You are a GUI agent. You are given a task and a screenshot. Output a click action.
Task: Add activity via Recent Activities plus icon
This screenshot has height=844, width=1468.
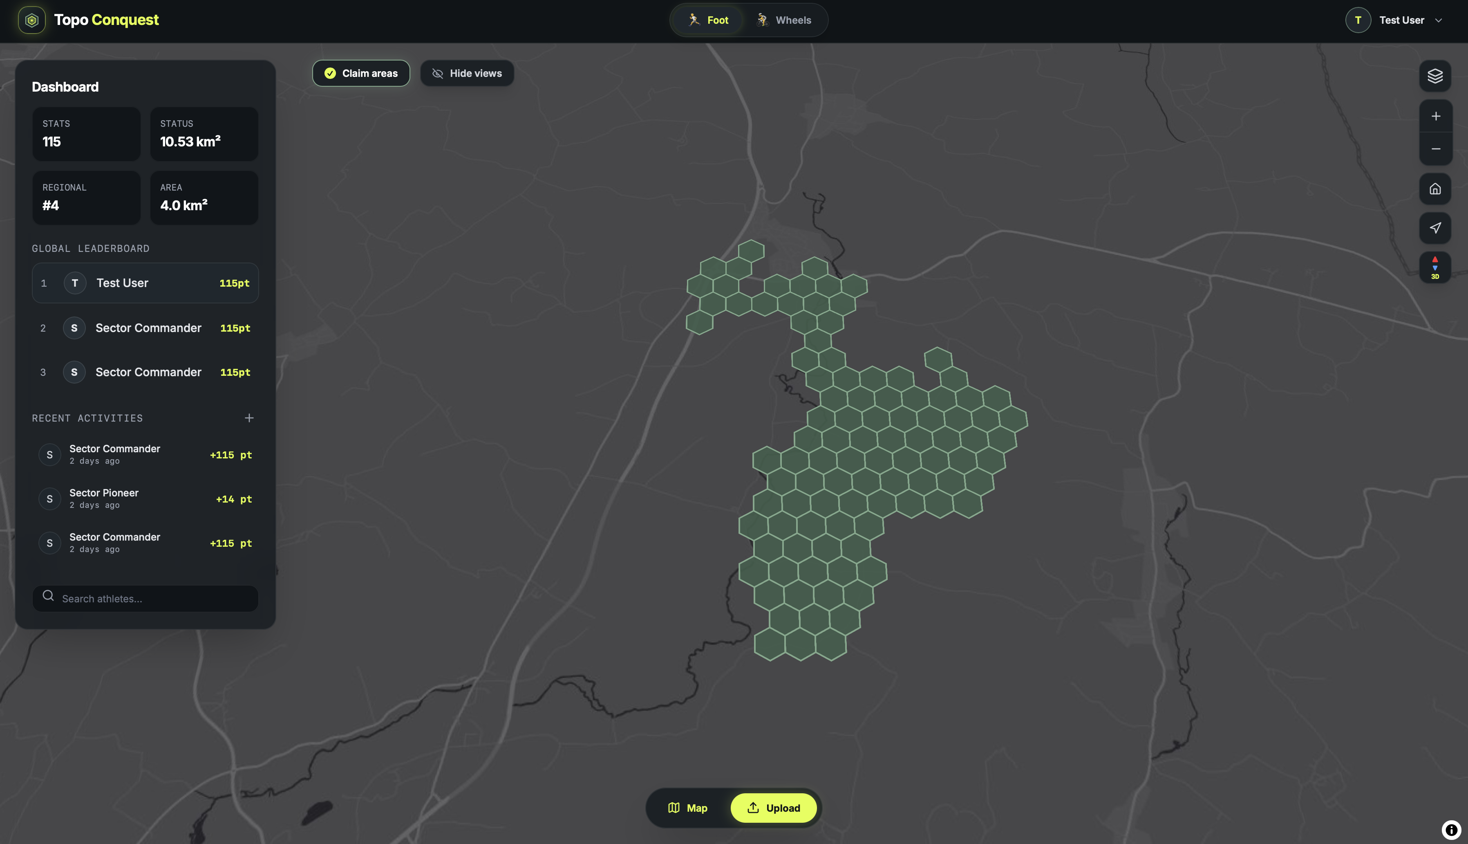tap(249, 418)
